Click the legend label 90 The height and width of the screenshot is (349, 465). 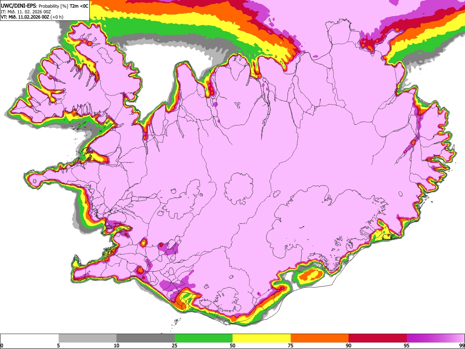349,345
